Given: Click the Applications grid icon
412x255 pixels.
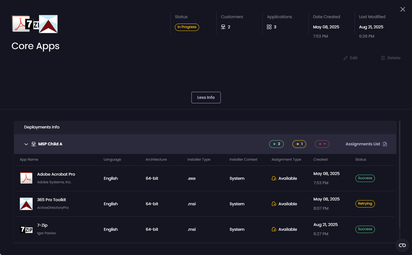Looking at the screenshot, I should click(269, 27).
